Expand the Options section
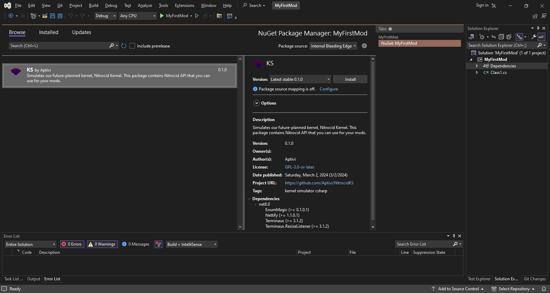 tap(256, 103)
